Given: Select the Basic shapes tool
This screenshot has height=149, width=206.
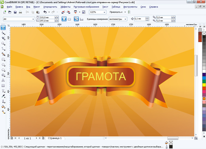Looking at the screenshot, I should [3, 75].
